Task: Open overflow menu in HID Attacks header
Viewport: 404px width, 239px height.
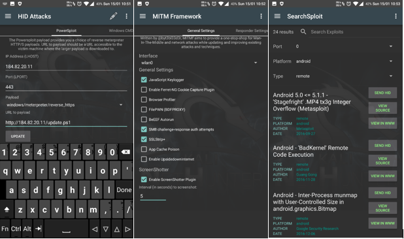Action: 127,16
